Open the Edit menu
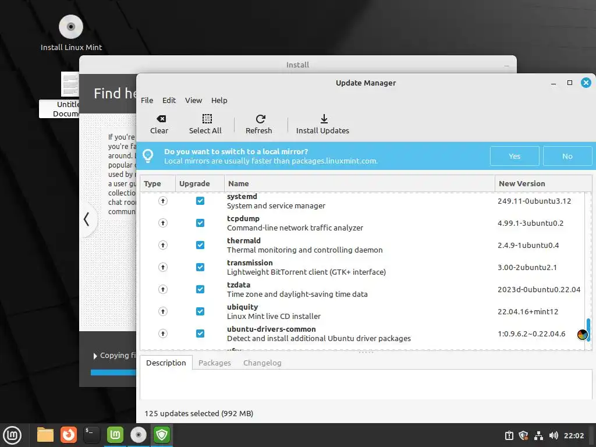Screen dimensions: 596x447 pyautogui.click(x=169, y=100)
